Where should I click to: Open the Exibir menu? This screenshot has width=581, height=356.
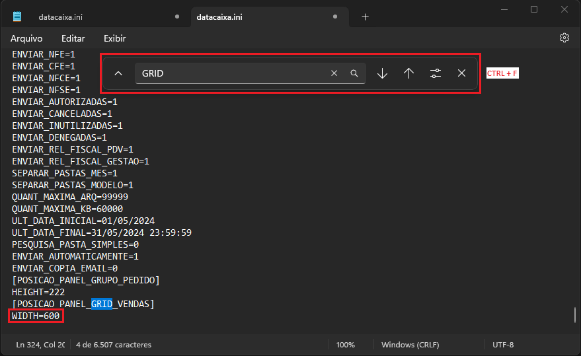pyautogui.click(x=114, y=38)
